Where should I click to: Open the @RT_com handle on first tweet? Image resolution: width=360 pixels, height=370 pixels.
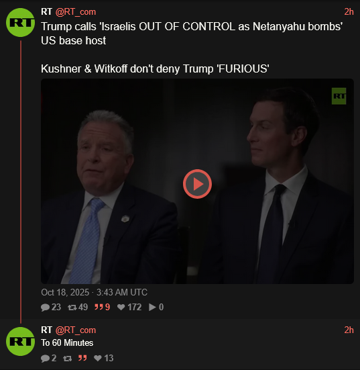pos(76,12)
